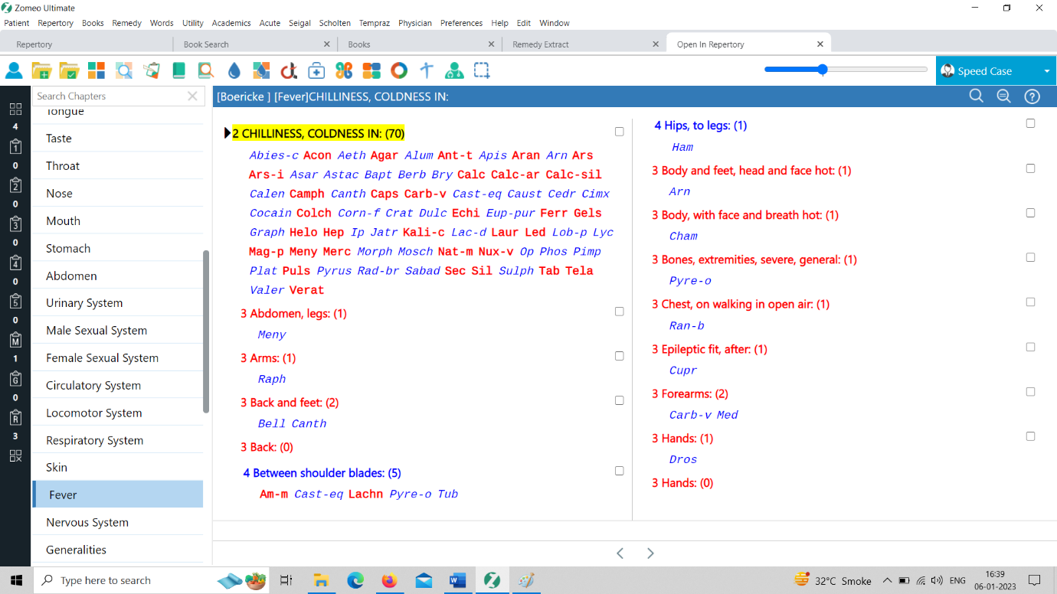Click the zoom out magnifier in header
Image resolution: width=1057 pixels, height=594 pixels.
click(x=1004, y=96)
